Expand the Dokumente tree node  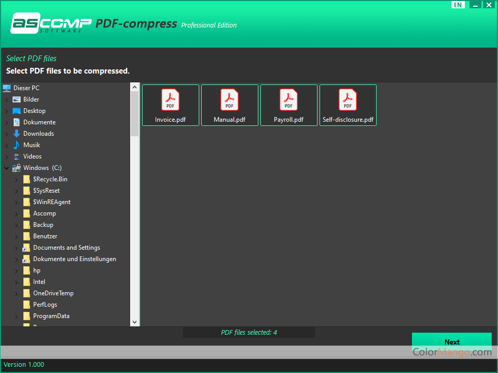coord(6,123)
